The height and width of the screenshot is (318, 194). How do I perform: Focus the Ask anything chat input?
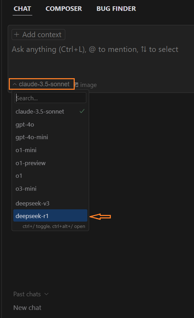(95, 49)
